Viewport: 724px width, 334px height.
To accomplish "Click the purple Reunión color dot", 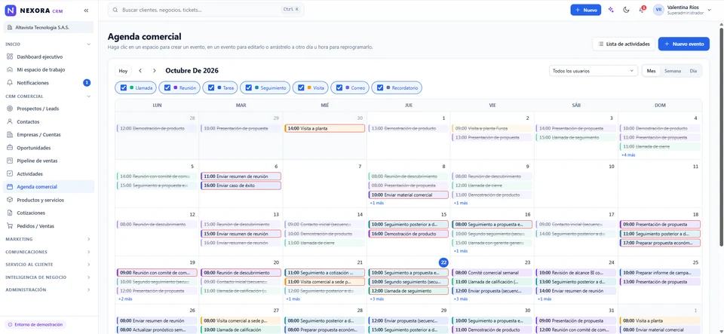I will [176, 87].
